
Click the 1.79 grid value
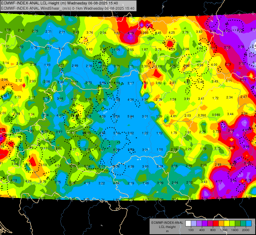coord(174,133)
